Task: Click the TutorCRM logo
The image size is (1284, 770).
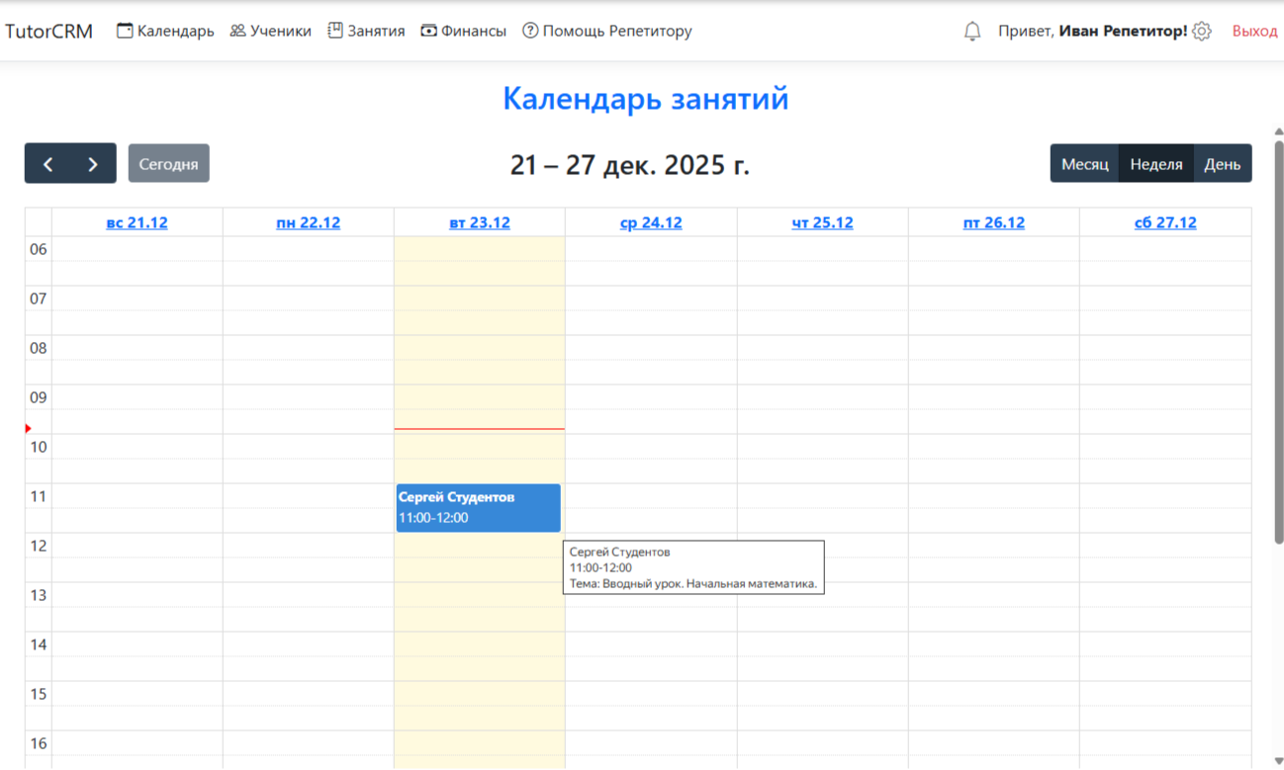Action: 49,31
